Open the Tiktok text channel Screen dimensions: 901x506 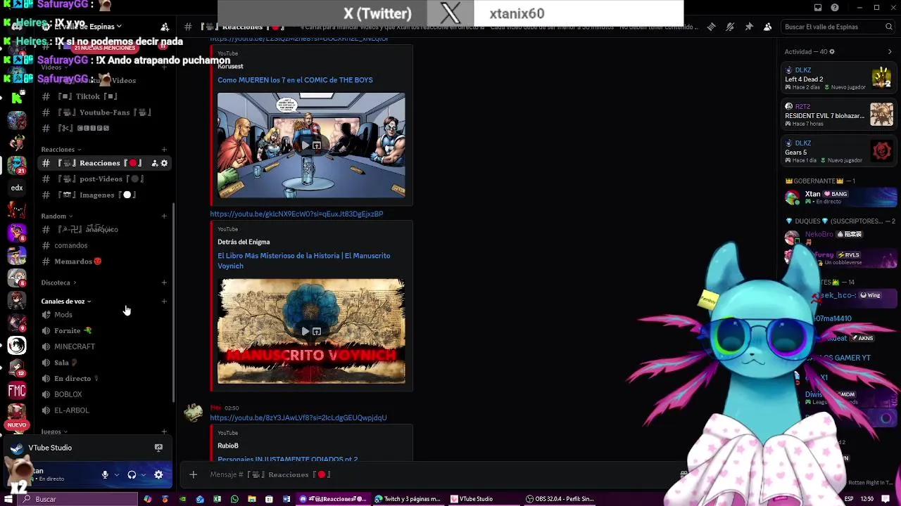104,96
